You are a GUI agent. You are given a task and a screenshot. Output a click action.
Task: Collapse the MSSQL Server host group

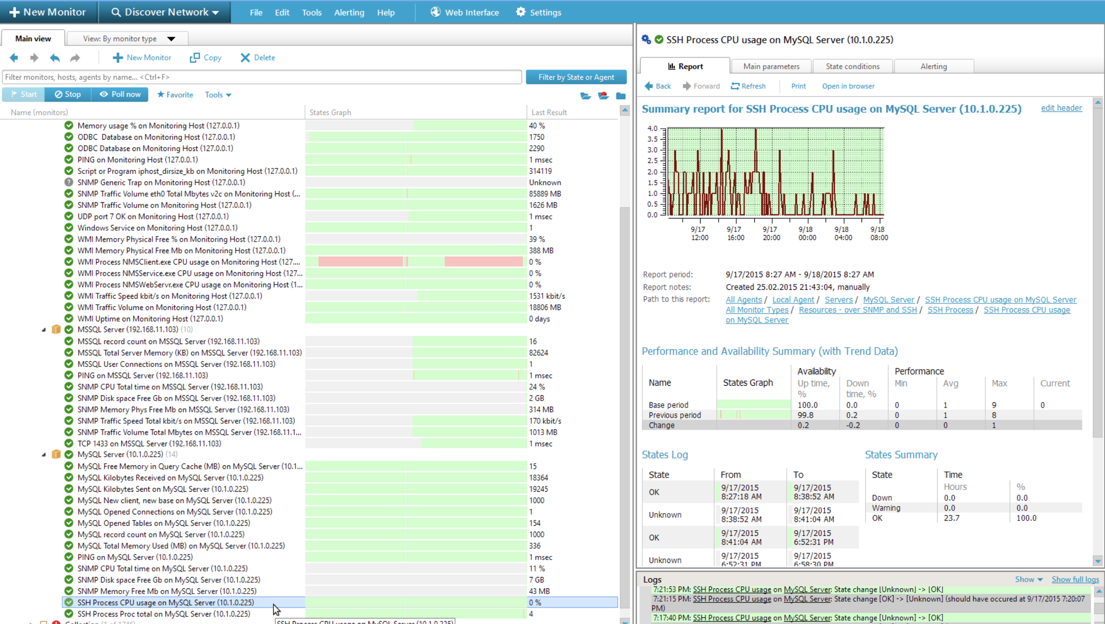[44, 330]
